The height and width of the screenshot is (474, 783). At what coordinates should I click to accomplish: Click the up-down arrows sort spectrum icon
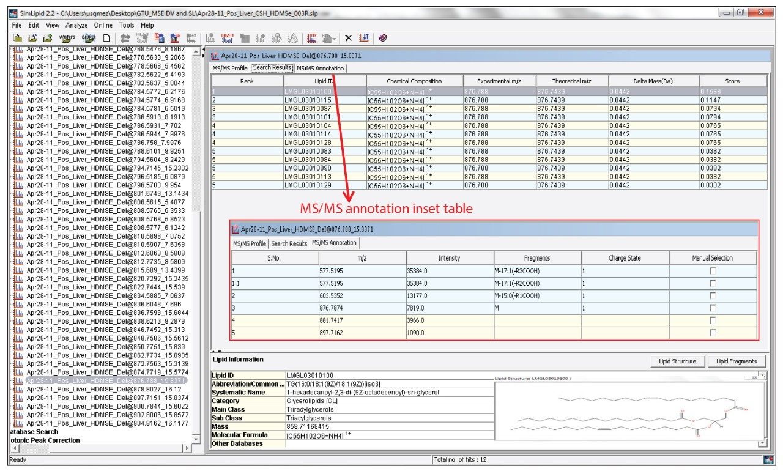click(364, 37)
